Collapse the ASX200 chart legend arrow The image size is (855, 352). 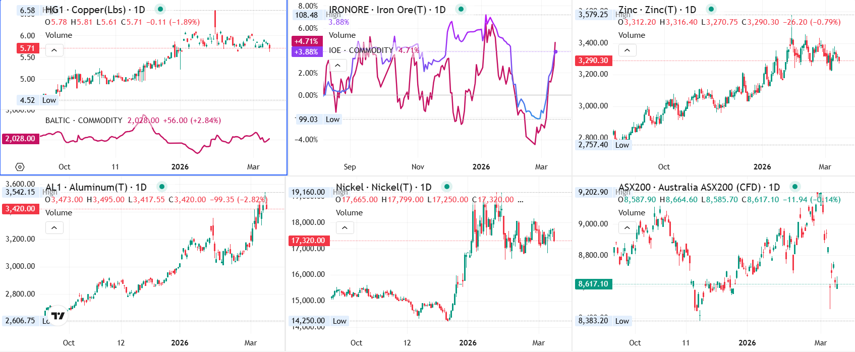point(627,228)
